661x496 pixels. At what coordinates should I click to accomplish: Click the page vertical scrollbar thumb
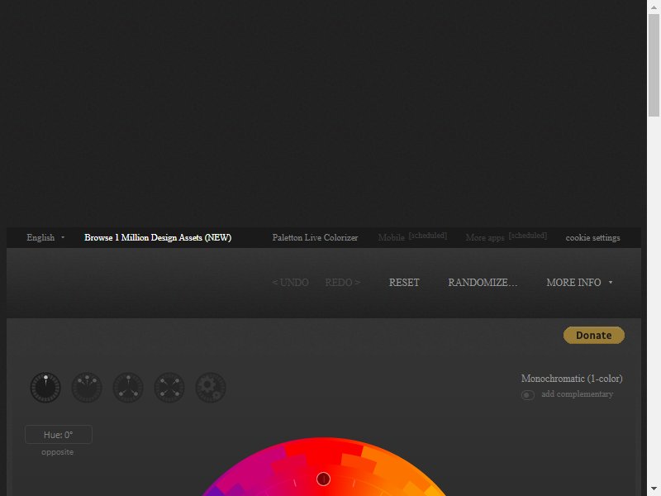(x=654, y=64)
